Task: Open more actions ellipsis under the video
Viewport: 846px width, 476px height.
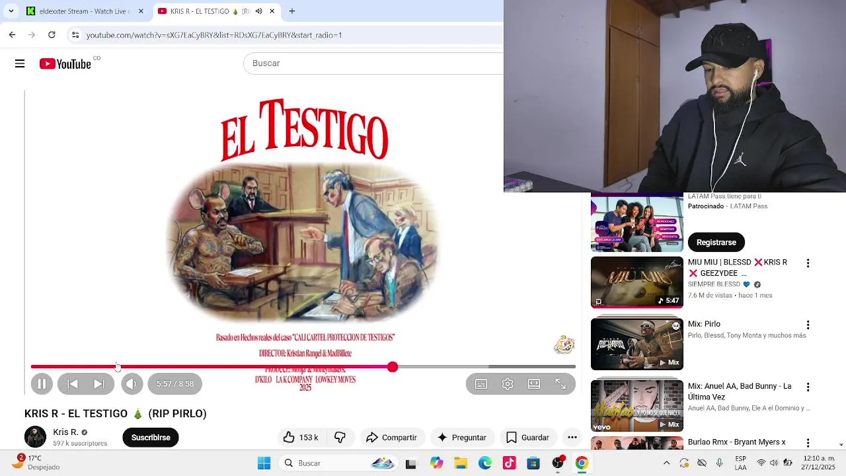Action: [x=572, y=437]
